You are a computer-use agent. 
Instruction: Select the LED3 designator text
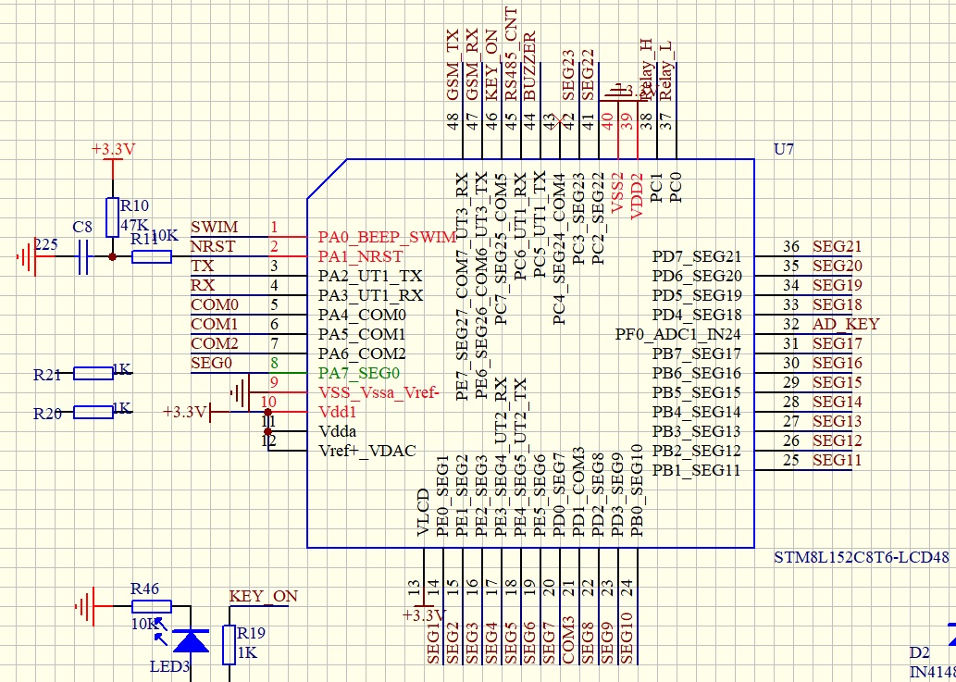coord(170,666)
